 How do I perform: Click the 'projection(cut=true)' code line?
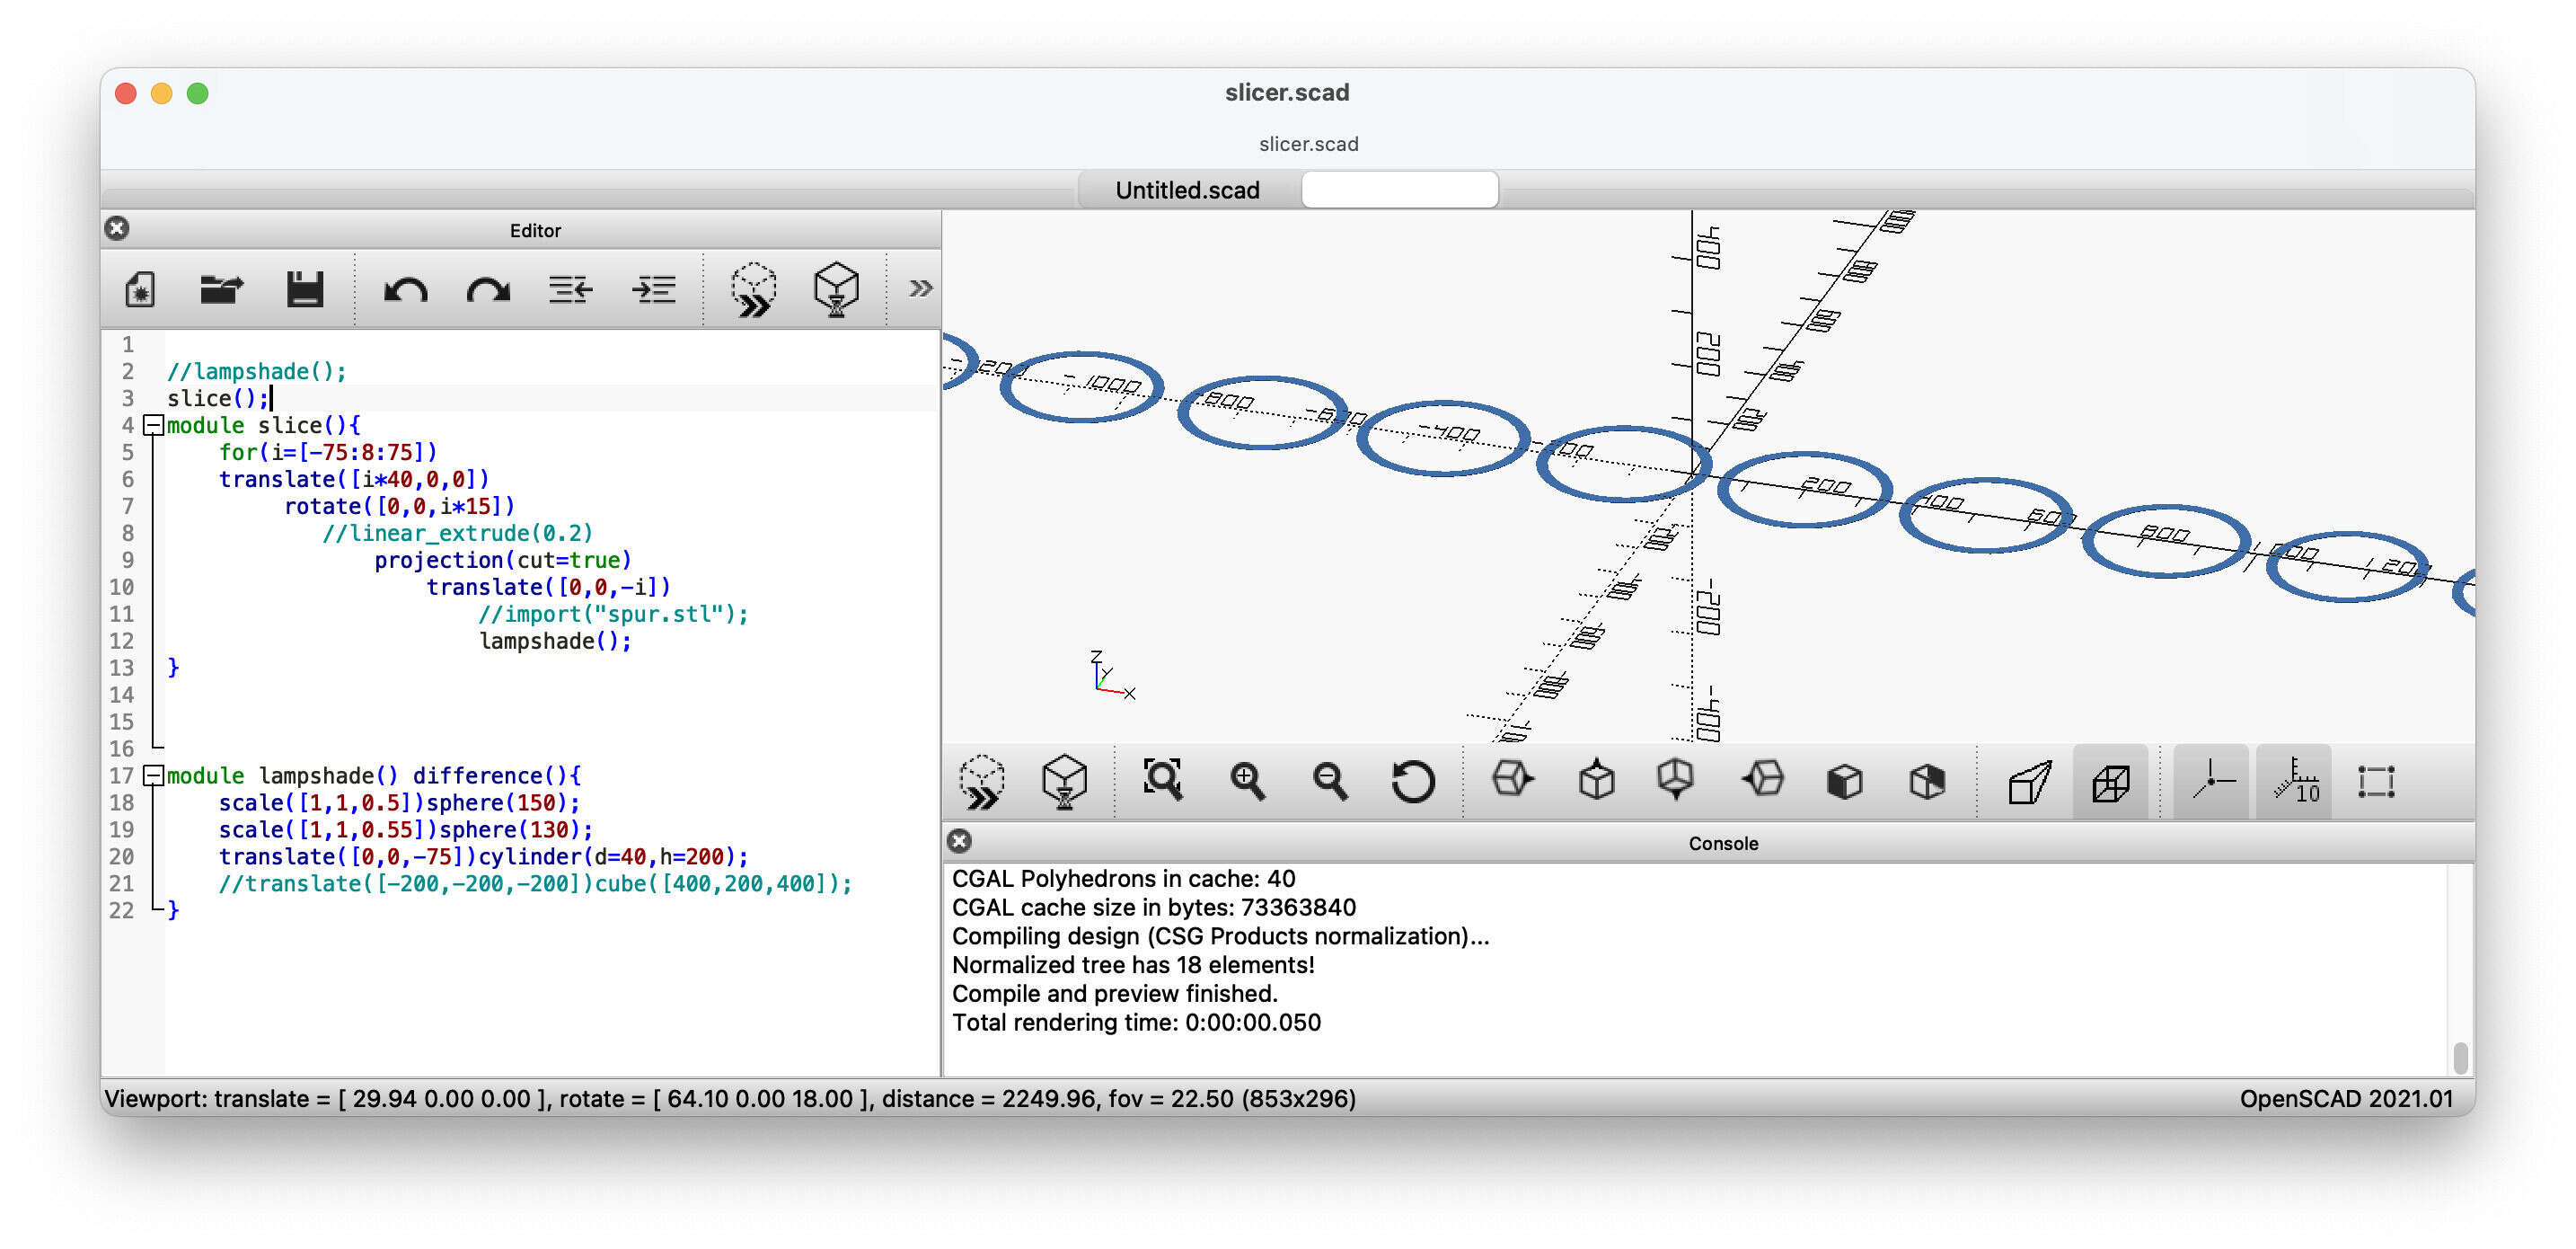click(x=503, y=561)
